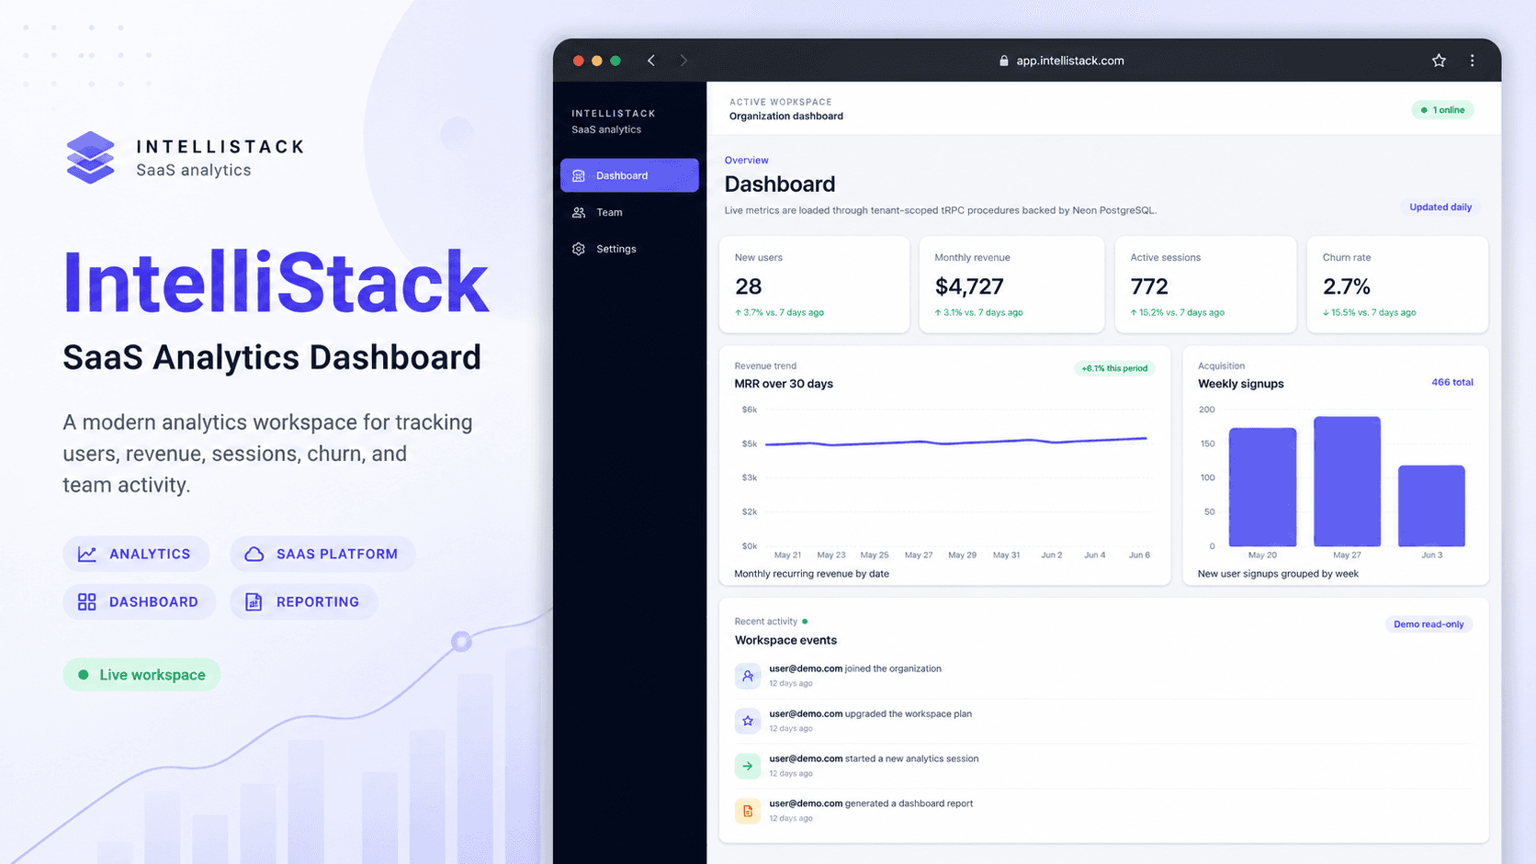Click the browser forward arrow

683,61
